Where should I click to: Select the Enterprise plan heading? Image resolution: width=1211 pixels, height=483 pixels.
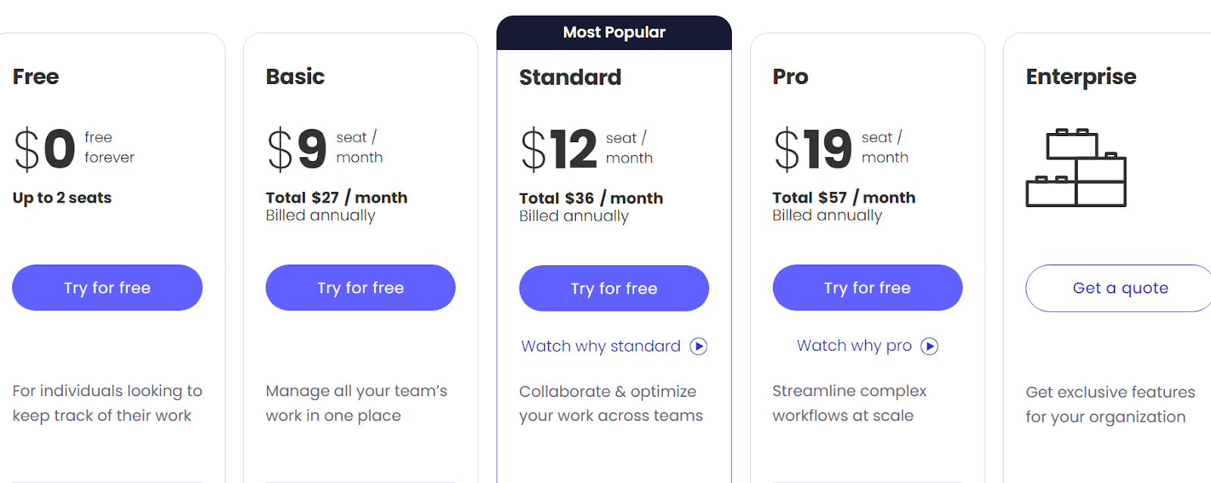(x=1081, y=76)
